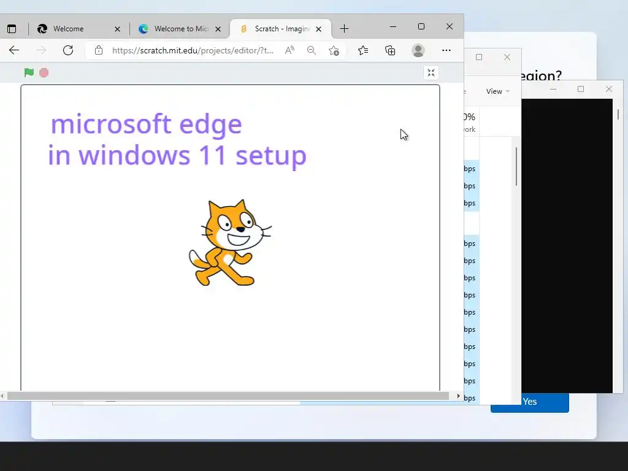Refresh the Scratch page

pyautogui.click(x=68, y=50)
